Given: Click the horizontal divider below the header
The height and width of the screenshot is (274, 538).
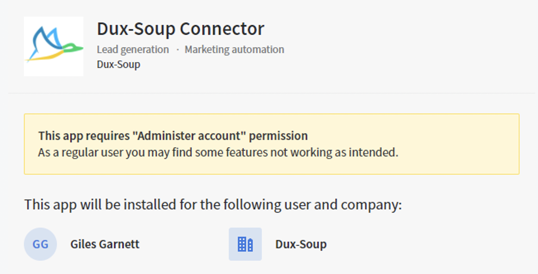Looking at the screenshot, I should point(272,93).
